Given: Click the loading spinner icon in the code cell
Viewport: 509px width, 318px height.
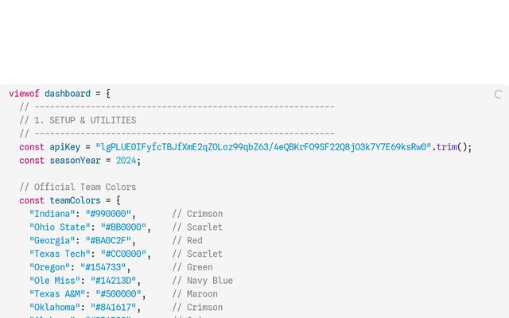Looking at the screenshot, I should [x=499, y=94].
